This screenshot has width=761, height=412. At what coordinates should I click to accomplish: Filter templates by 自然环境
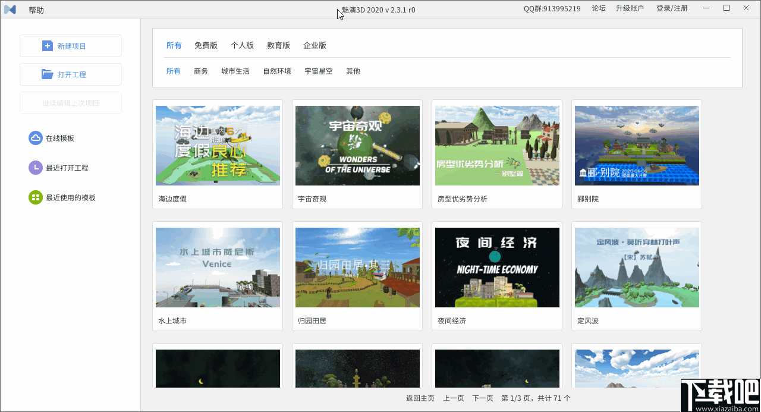click(277, 71)
